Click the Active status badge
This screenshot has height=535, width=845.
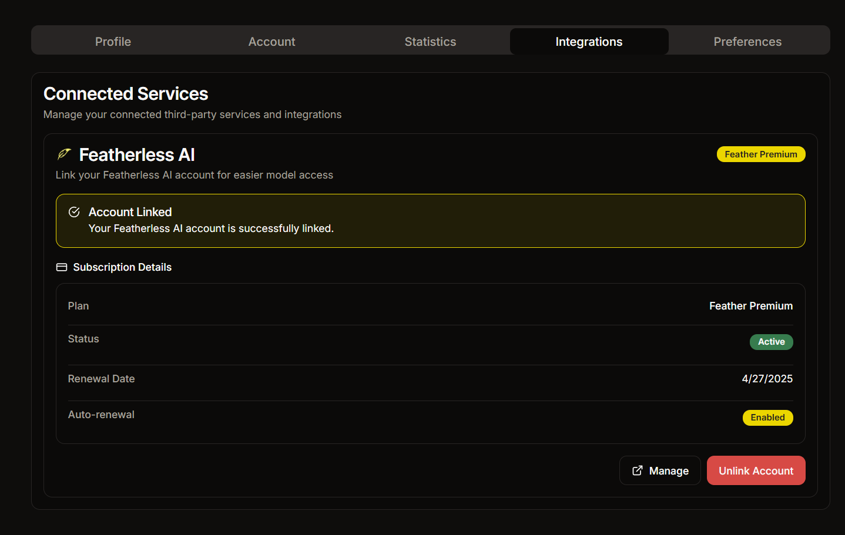[x=772, y=342]
